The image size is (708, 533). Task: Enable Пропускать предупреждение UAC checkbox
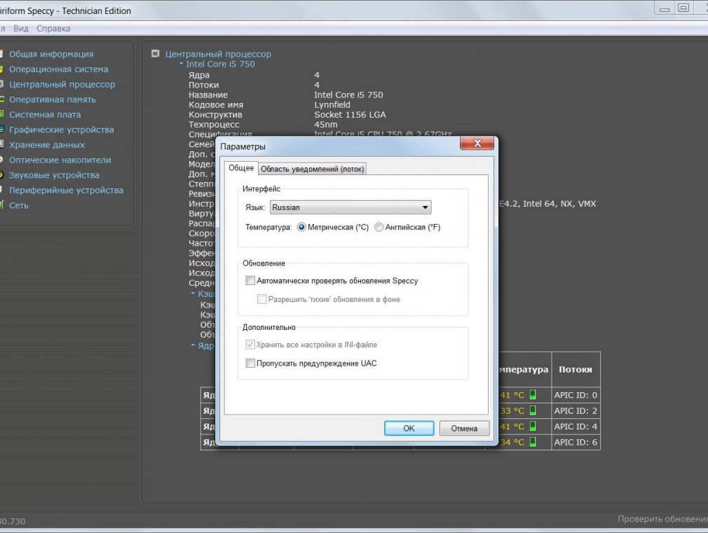250,364
